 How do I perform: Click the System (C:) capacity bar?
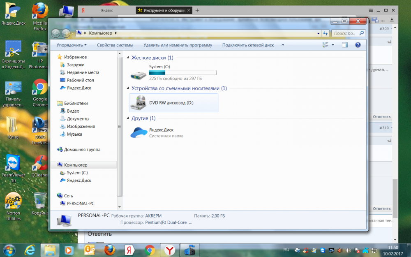click(x=183, y=73)
